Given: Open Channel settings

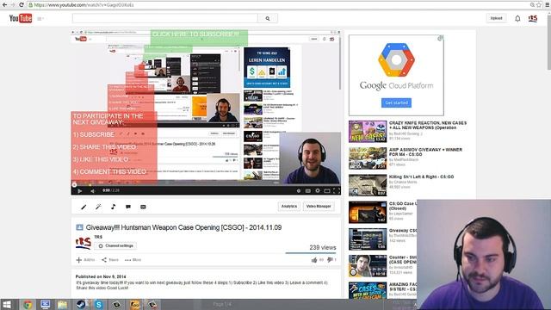Looking at the screenshot, I should (115, 246).
